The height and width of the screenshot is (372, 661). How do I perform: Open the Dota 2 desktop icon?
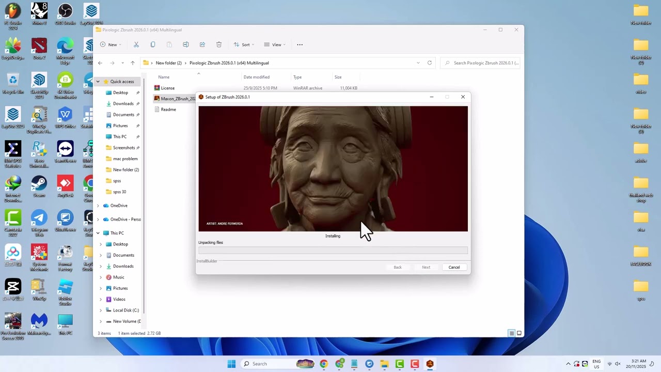[39, 49]
